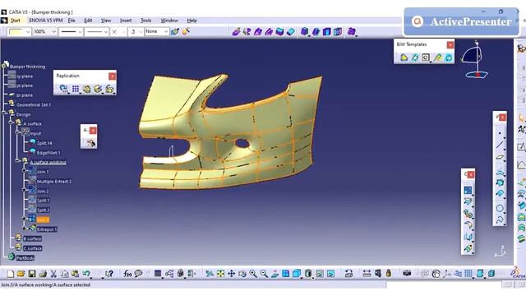Click the New document icon
The height and width of the screenshot is (296, 526).
11,274
